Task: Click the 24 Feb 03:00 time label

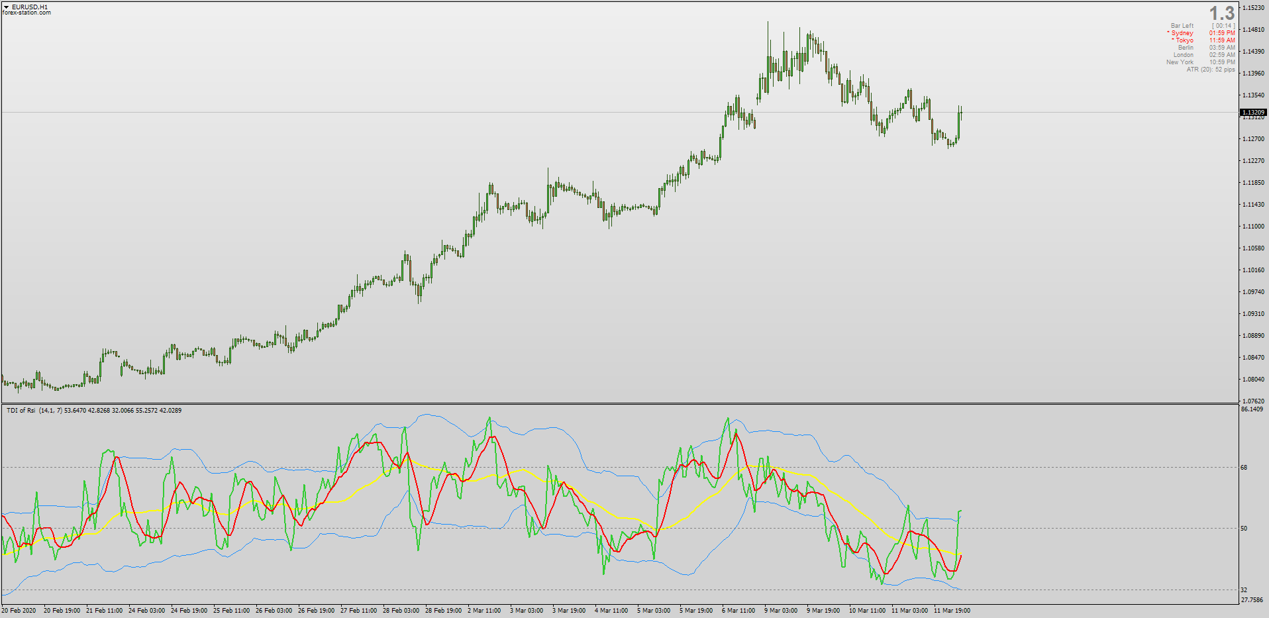Action: [146, 611]
